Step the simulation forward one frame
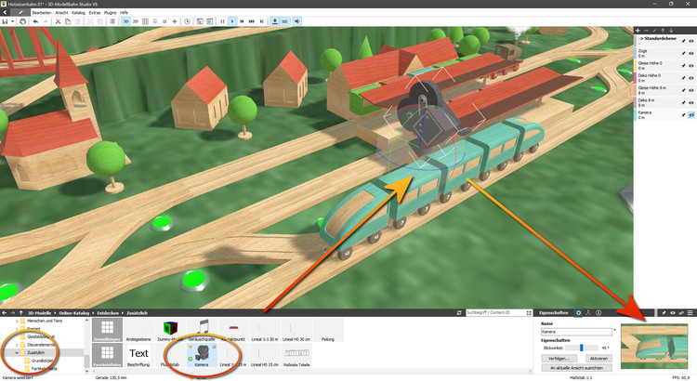This screenshot has width=697, height=381. coord(261,21)
